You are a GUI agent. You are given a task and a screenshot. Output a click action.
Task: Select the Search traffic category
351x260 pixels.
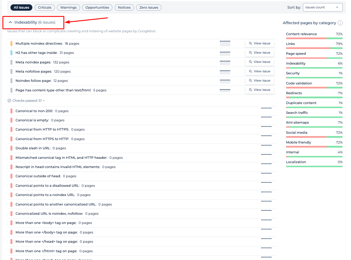(314, 114)
